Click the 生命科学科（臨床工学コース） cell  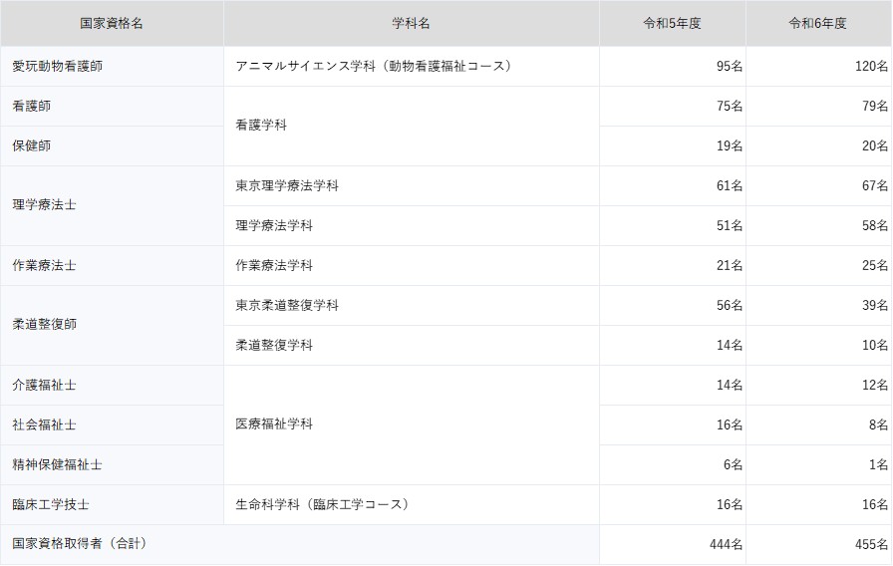coord(323,504)
